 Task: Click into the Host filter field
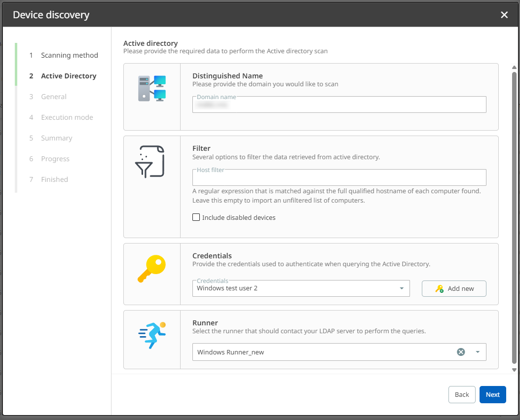click(x=339, y=178)
